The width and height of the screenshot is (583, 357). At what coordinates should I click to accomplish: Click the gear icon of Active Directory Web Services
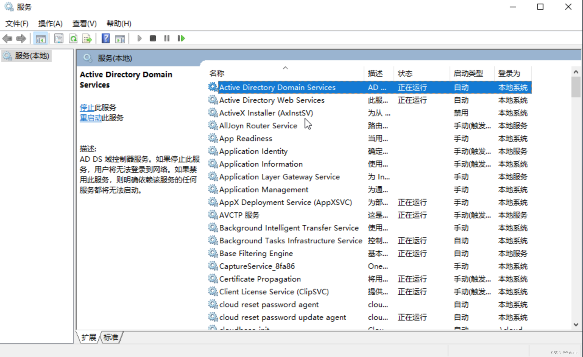pyautogui.click(x=213, y=100)
